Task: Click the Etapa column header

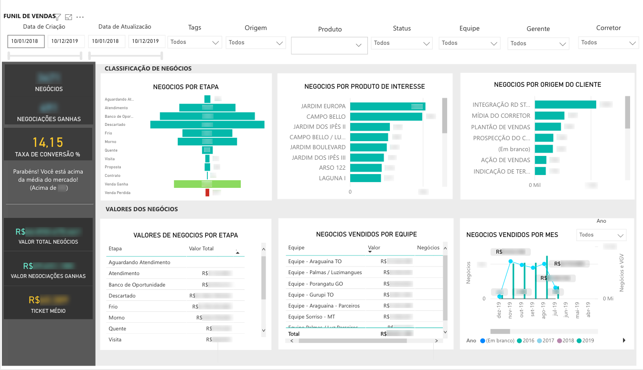Action: point(115,248)
